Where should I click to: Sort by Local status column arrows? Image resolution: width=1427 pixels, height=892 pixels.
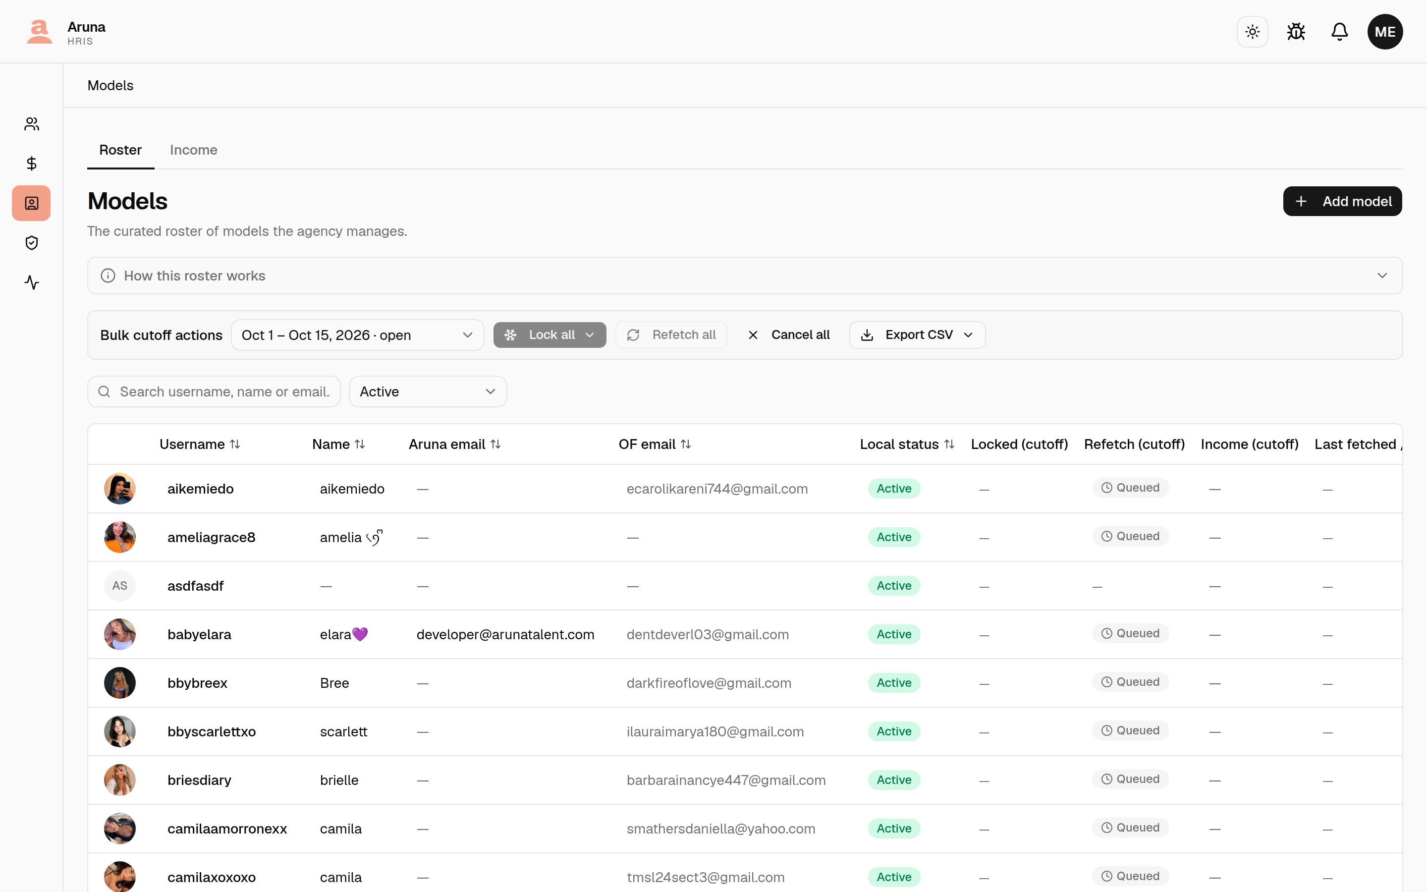point(949,444)
